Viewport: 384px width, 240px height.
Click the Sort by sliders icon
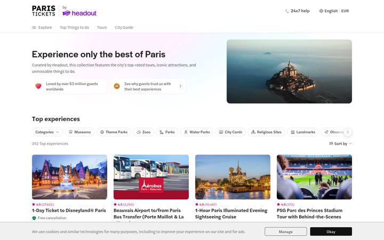[x=331, y=143]
